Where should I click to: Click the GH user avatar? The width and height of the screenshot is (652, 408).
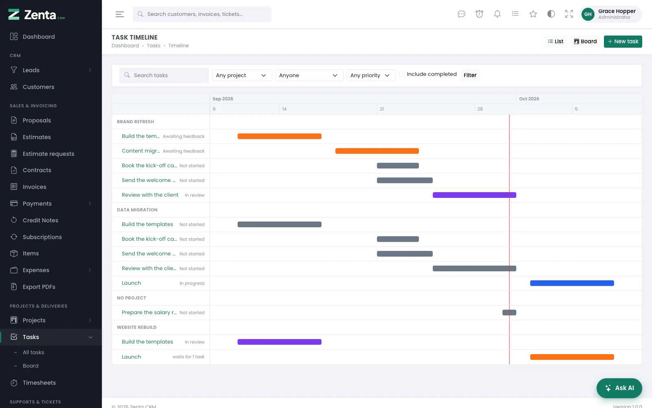click(588, 14)
